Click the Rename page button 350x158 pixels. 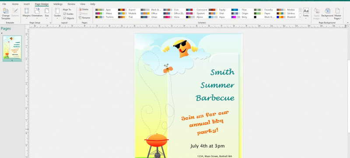[x=84, y=17]
